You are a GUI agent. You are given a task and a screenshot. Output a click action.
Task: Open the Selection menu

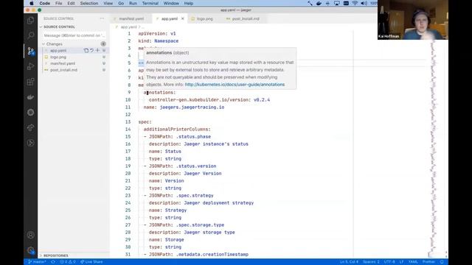[89, 3]
